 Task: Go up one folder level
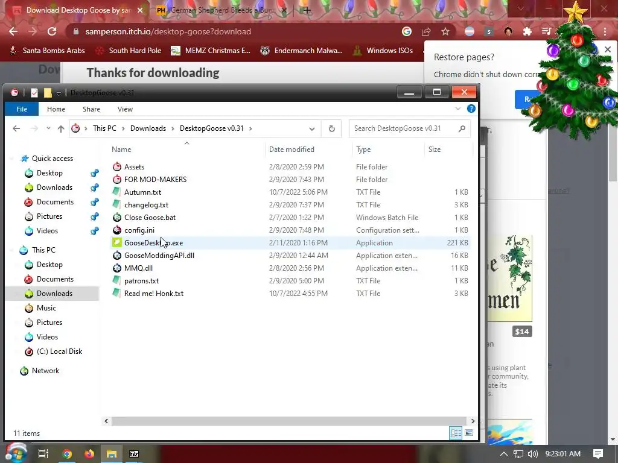61,128
